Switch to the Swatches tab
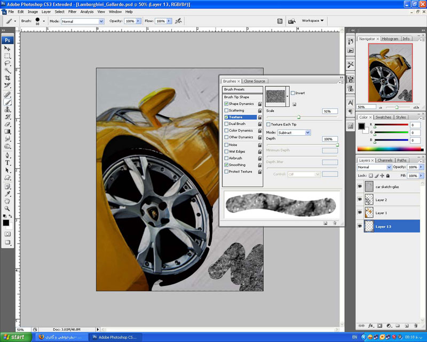 click(x=383, y=117)
